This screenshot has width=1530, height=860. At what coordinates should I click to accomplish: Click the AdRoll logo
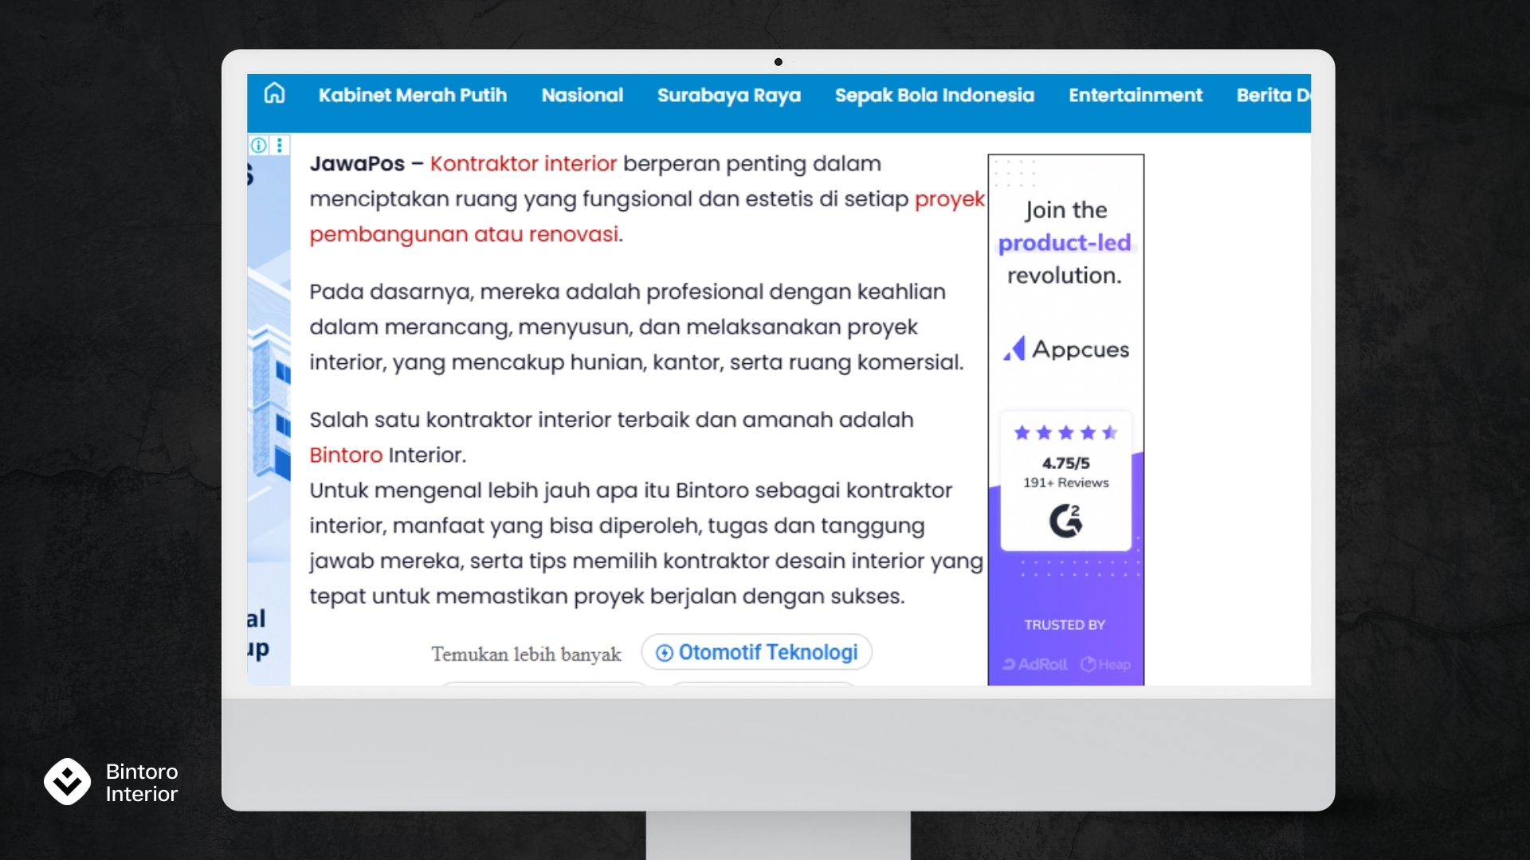point(1034,664)
